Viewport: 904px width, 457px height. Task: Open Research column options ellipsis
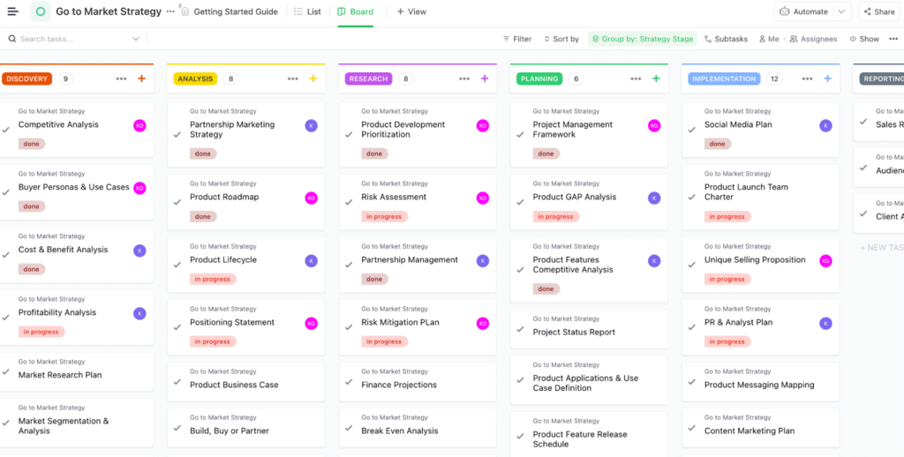pos(464,79)
